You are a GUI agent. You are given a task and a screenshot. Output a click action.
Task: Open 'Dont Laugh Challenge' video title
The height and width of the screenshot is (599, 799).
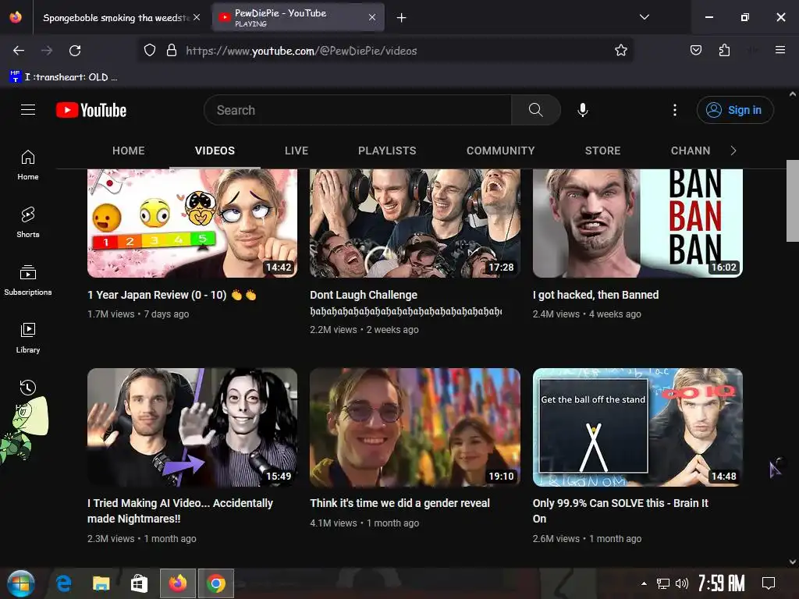point(406,303)
